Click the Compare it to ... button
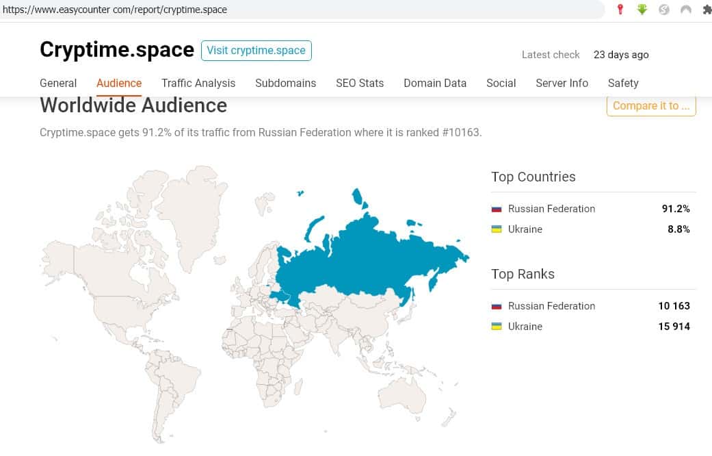The height and width of the screenshot is (456, 712). tap(651, 105)
